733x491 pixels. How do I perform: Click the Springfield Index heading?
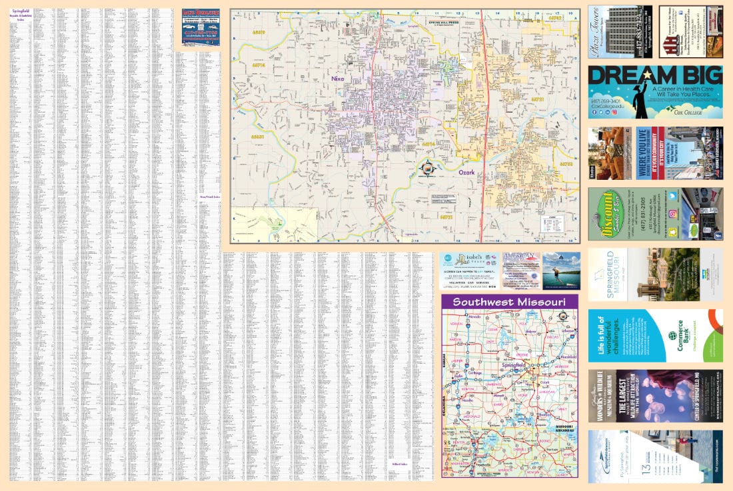21,15
